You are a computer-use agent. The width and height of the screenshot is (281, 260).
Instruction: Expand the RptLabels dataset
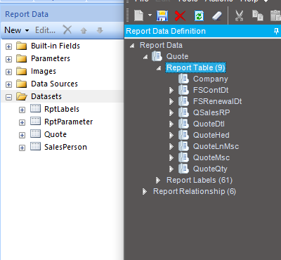coord(22,110)
